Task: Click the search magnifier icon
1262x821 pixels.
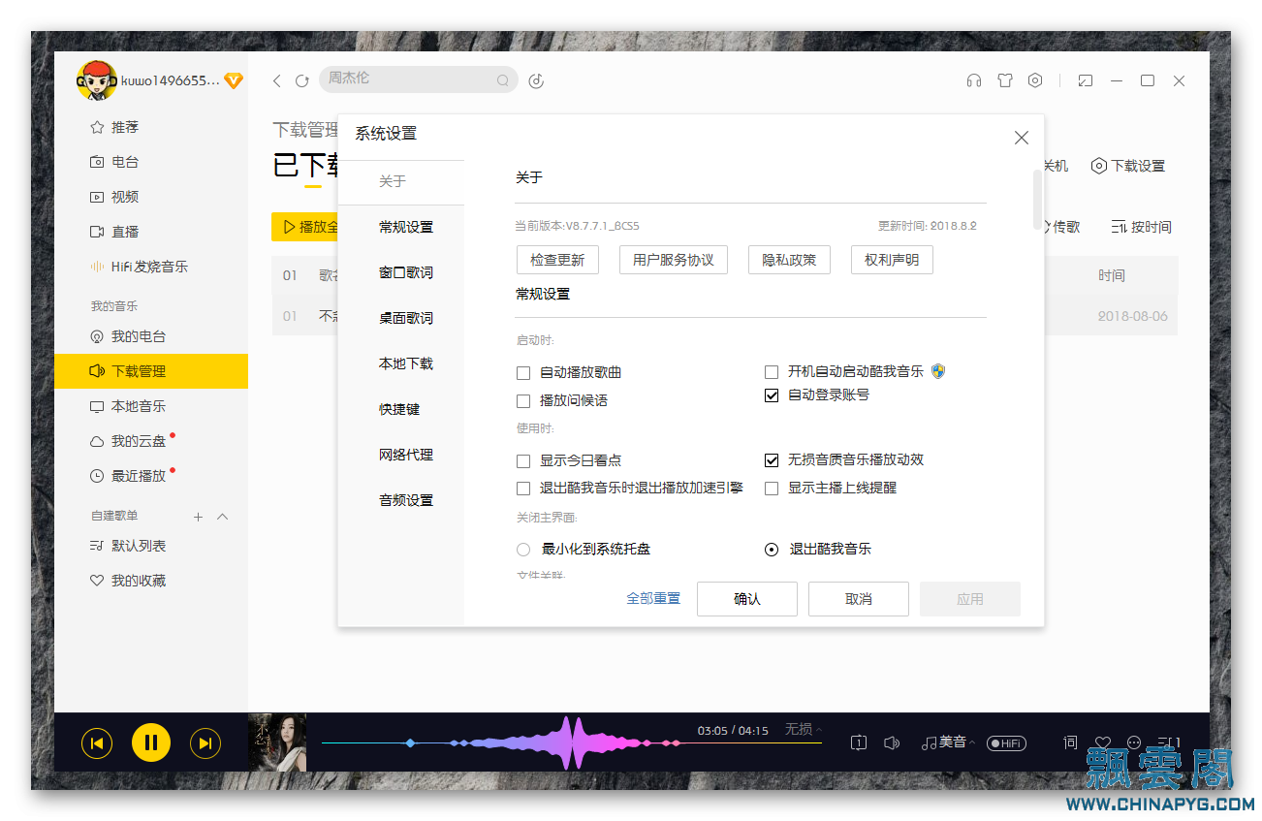Action: 502,80
